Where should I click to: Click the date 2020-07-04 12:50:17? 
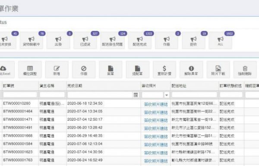tap(85, 119)
